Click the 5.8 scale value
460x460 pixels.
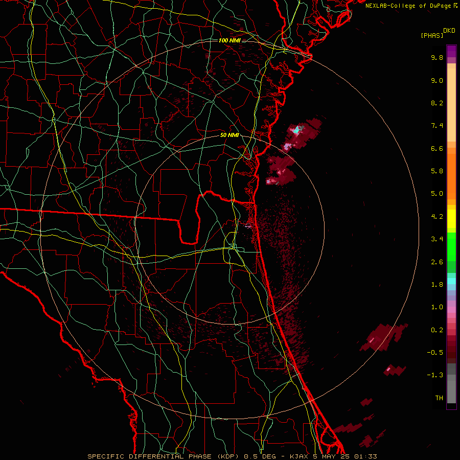(437, 171)
